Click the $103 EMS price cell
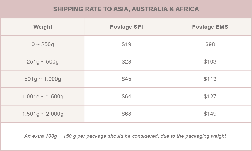This screenshot has width=252, height=151. (x=210, y=62)
